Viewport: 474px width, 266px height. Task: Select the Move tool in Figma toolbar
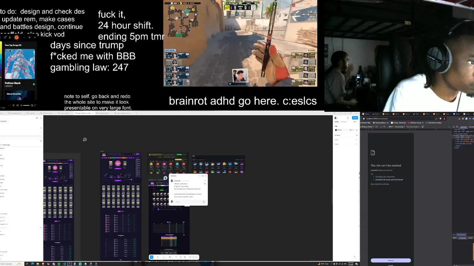[x=151, y=257]
